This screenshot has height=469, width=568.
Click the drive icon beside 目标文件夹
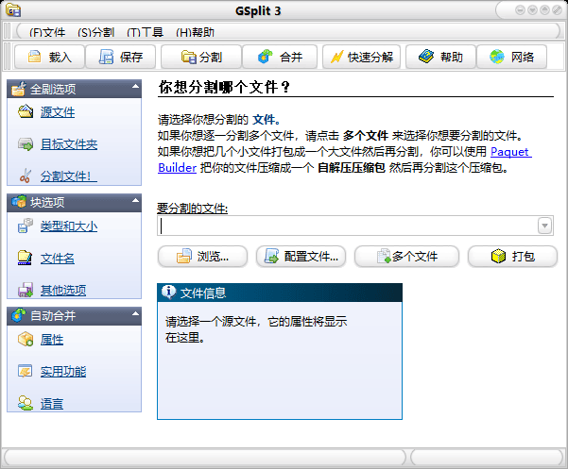(x=26, y=144)
